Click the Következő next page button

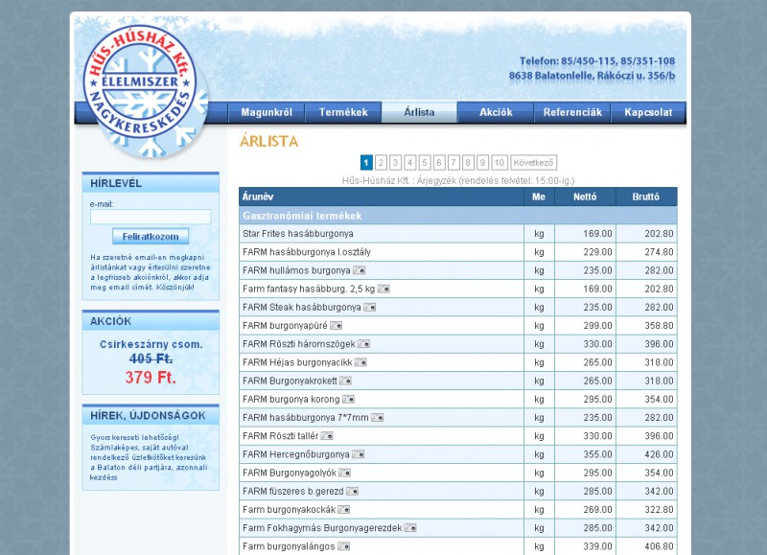coord(533,163)
